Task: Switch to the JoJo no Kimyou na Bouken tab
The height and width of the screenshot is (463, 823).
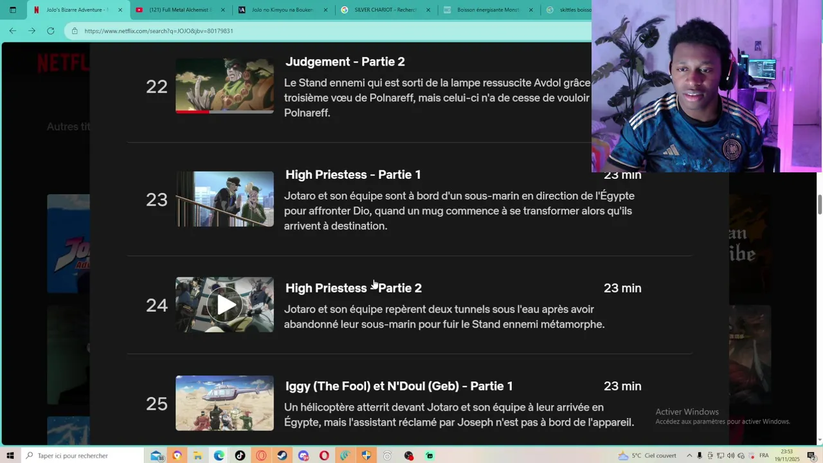Action: (x=282, y=10)
